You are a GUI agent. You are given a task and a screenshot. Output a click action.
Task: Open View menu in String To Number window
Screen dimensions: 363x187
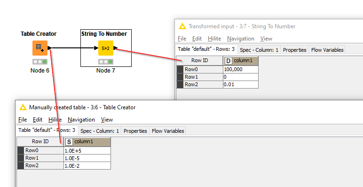(266, 39)
